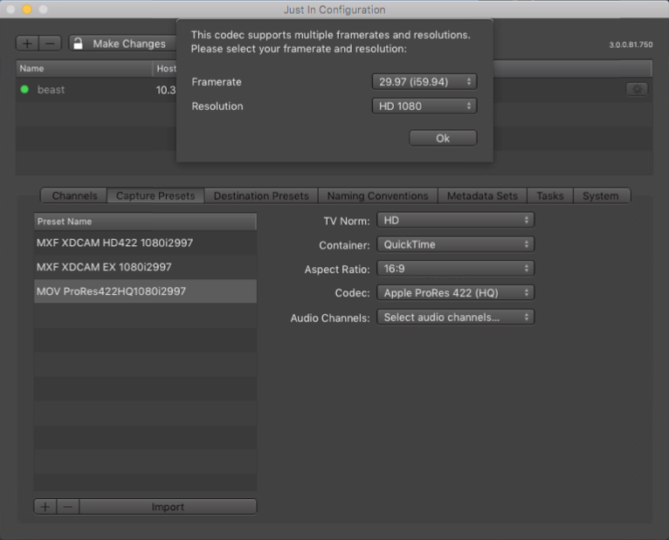The width and height of the screenshot is (669, 540).
Task: Click the Import button under the preset list
Action: (168, 507)
